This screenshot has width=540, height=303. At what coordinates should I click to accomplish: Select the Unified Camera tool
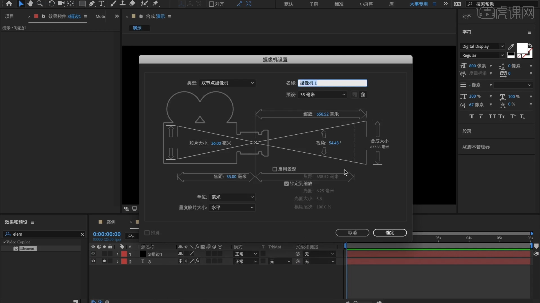coord(61,4)
